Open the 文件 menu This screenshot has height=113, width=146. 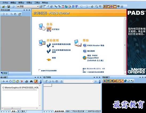click(x=5, y=3)
